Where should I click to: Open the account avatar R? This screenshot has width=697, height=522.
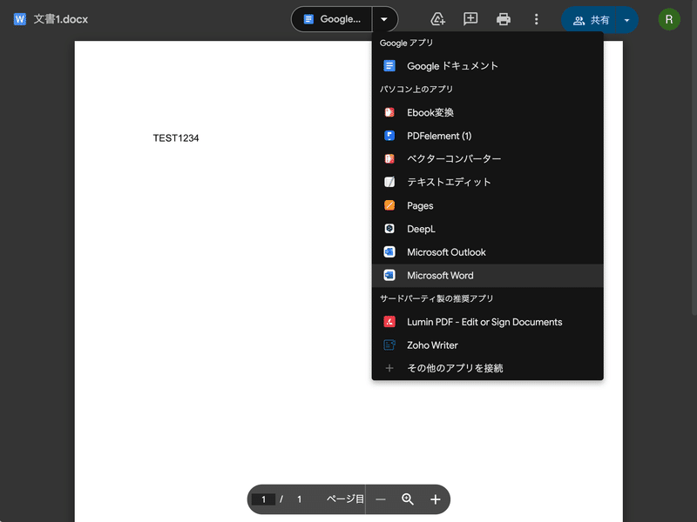click(x=669, y=19)
